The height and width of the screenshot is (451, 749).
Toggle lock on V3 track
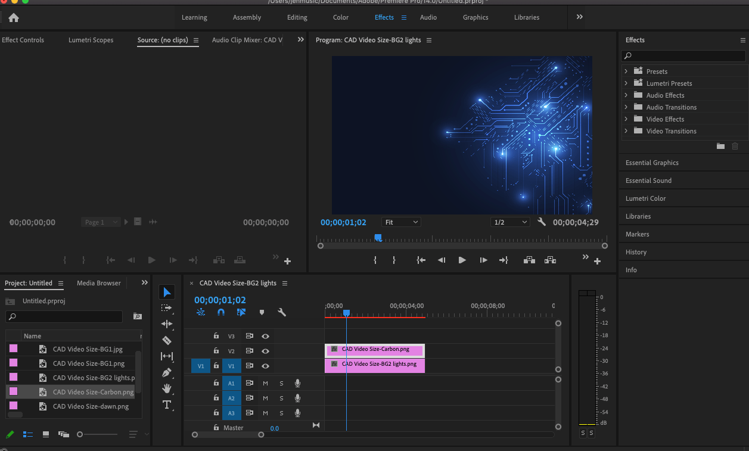coord(216,336)
